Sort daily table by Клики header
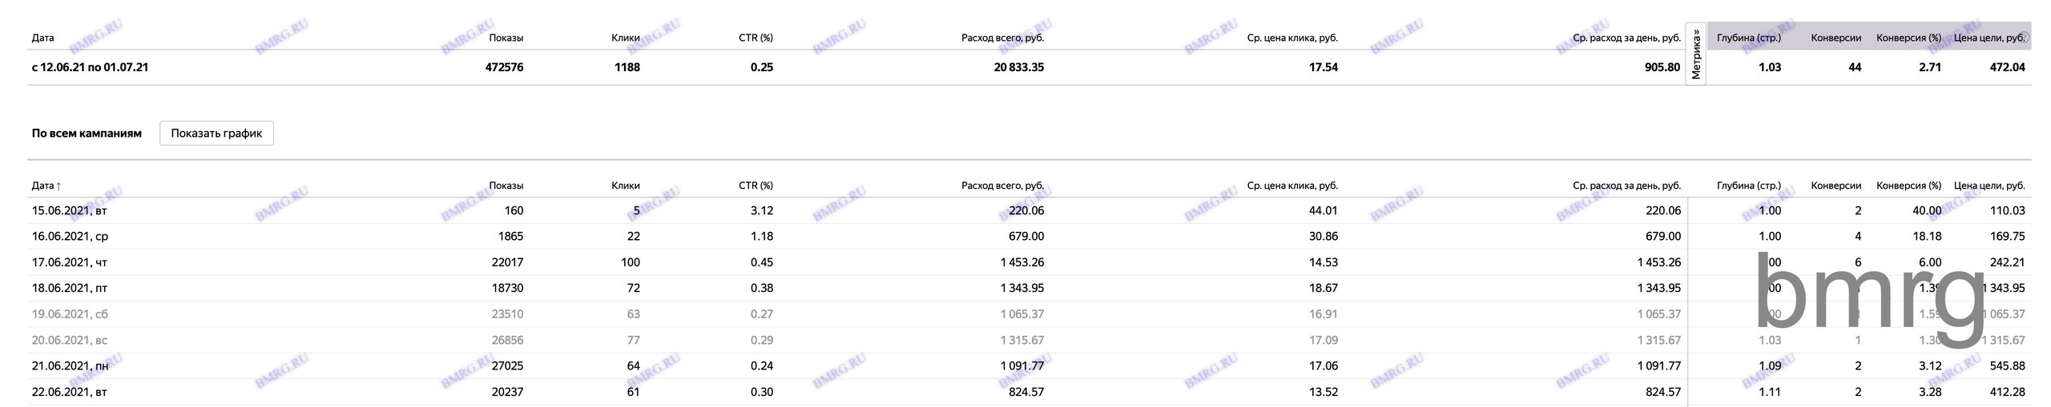 [625, 186]
